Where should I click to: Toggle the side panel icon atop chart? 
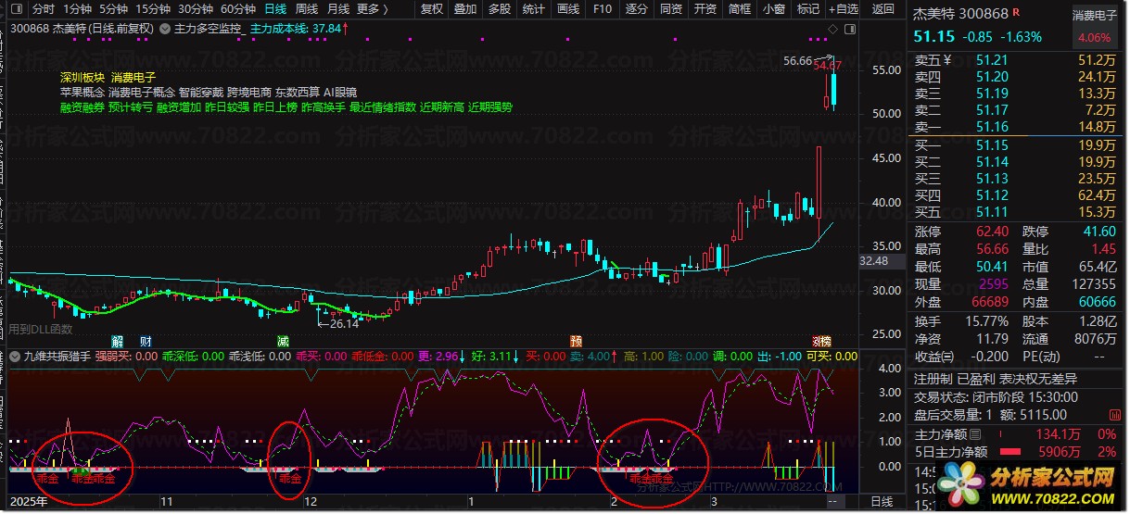848,31
